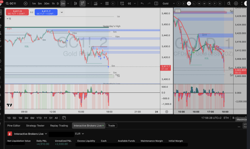Expand the chart style dropdown arrow
The image size is (250, 149).
tap(88, 4)
